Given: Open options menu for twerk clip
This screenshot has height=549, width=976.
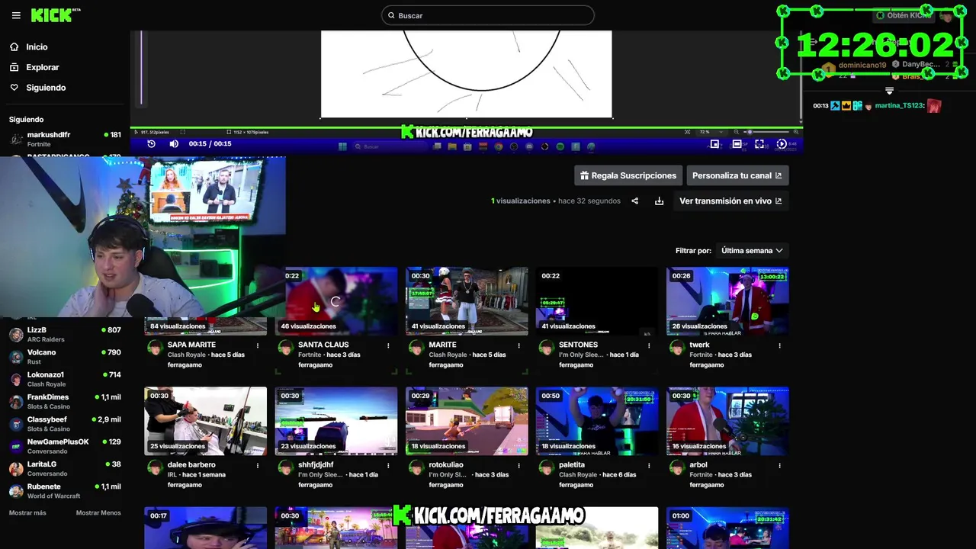Looking at the screenshot, I should [x=779, y=345].
